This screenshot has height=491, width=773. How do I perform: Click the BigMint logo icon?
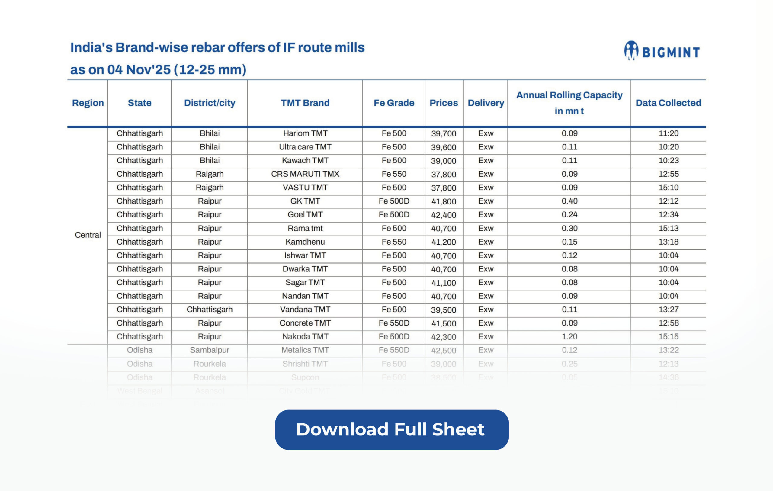[x=631, y=51]
